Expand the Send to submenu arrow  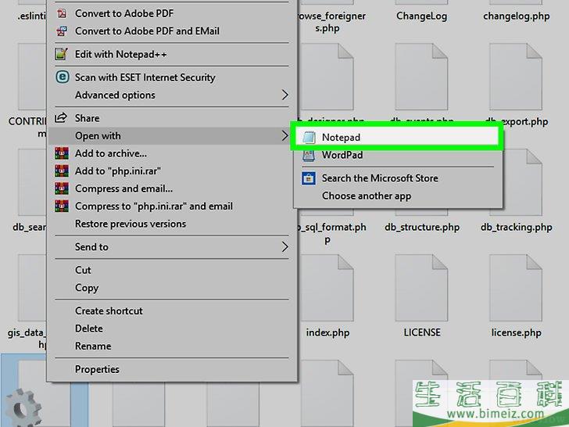(284, 247)
